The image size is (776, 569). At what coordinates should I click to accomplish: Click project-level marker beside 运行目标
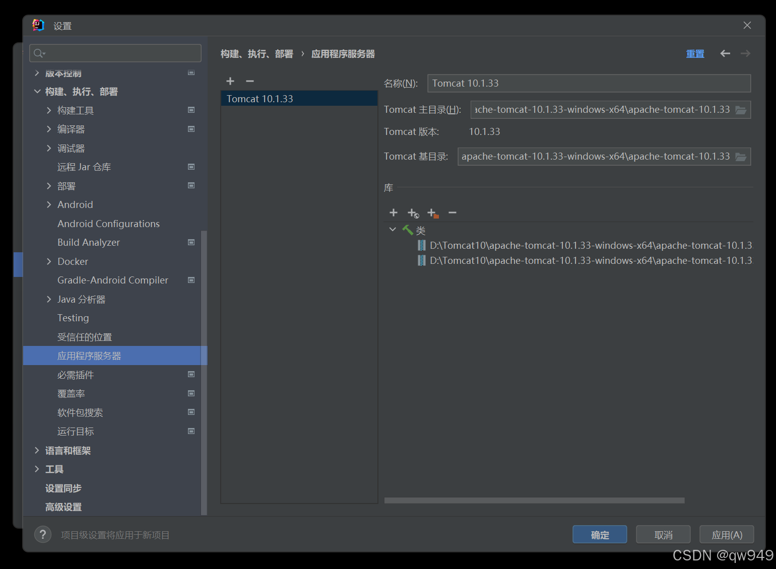[191, 431]
